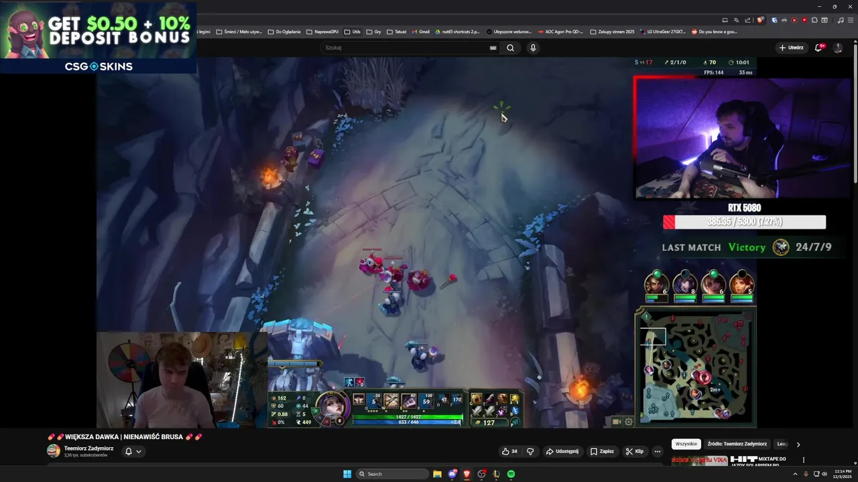Select the Wszystkie filter chip
The height and width of the screenshot is (482, 858).
(686, 444)
